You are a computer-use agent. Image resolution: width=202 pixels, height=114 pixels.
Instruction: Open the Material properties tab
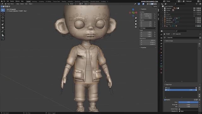[161, 69]
